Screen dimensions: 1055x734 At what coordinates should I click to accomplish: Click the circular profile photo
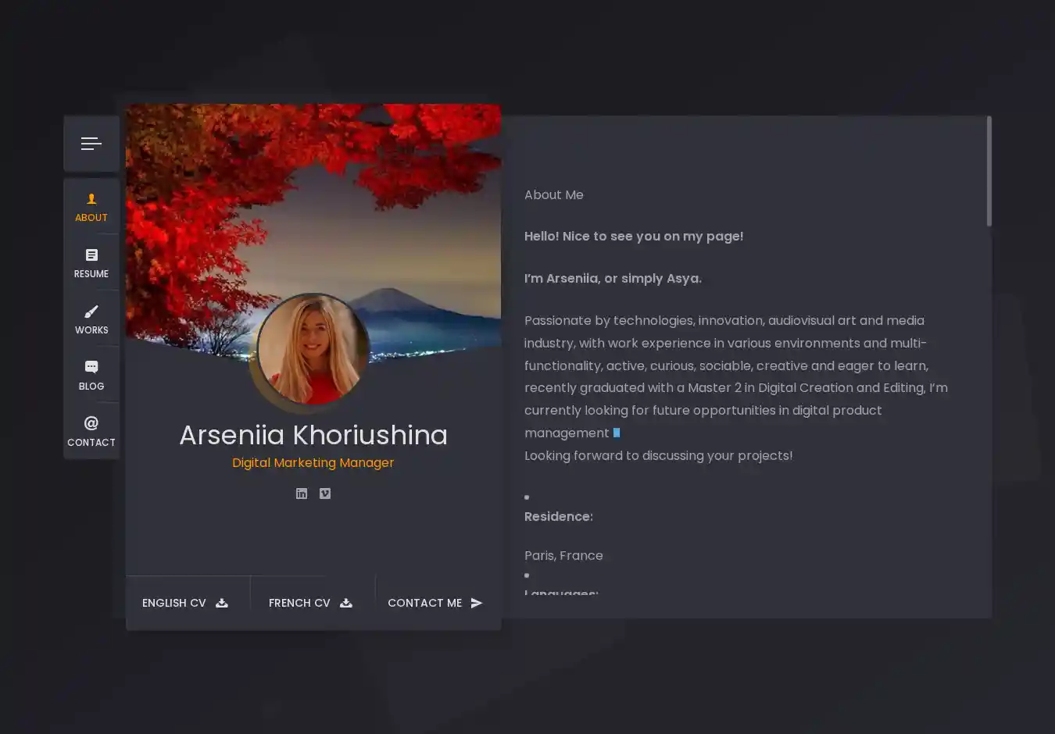click(313, 349)
